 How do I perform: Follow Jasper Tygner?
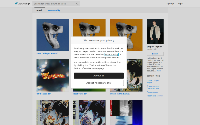(x=155, y=54)
